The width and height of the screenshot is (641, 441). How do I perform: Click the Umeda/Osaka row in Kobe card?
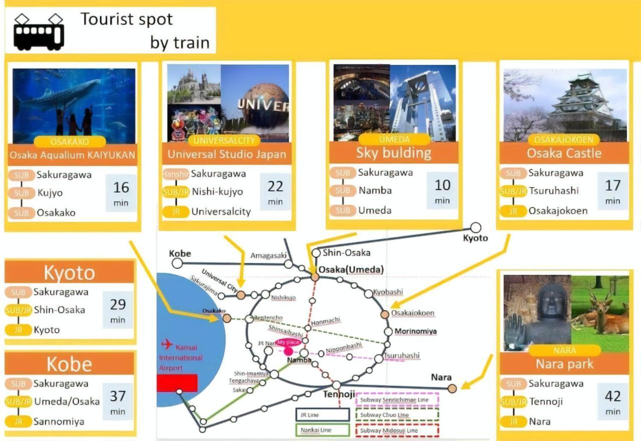click(67, 401)
